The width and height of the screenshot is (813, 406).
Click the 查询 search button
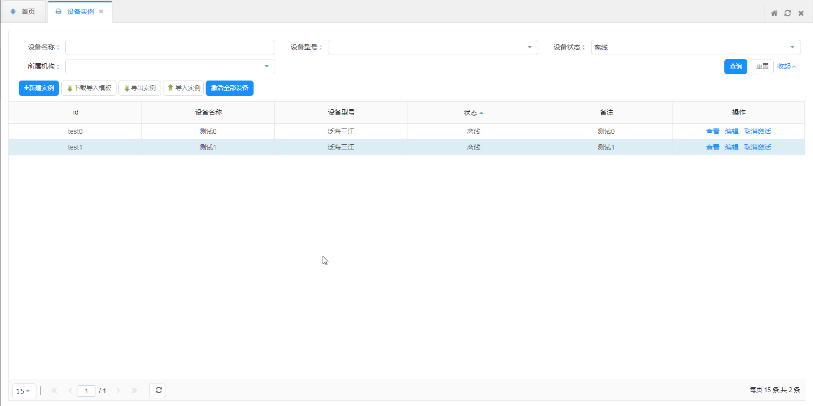pos(735,67)
